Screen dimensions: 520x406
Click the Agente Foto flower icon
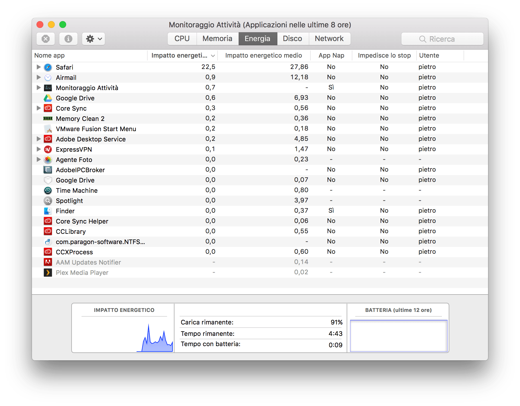pos(48,160)
